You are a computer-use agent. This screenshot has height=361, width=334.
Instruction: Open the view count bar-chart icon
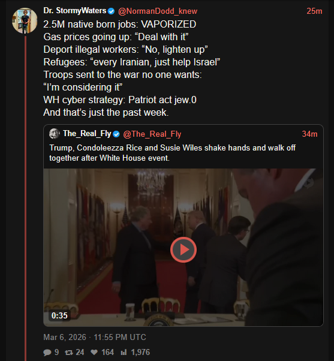(124, 352)
